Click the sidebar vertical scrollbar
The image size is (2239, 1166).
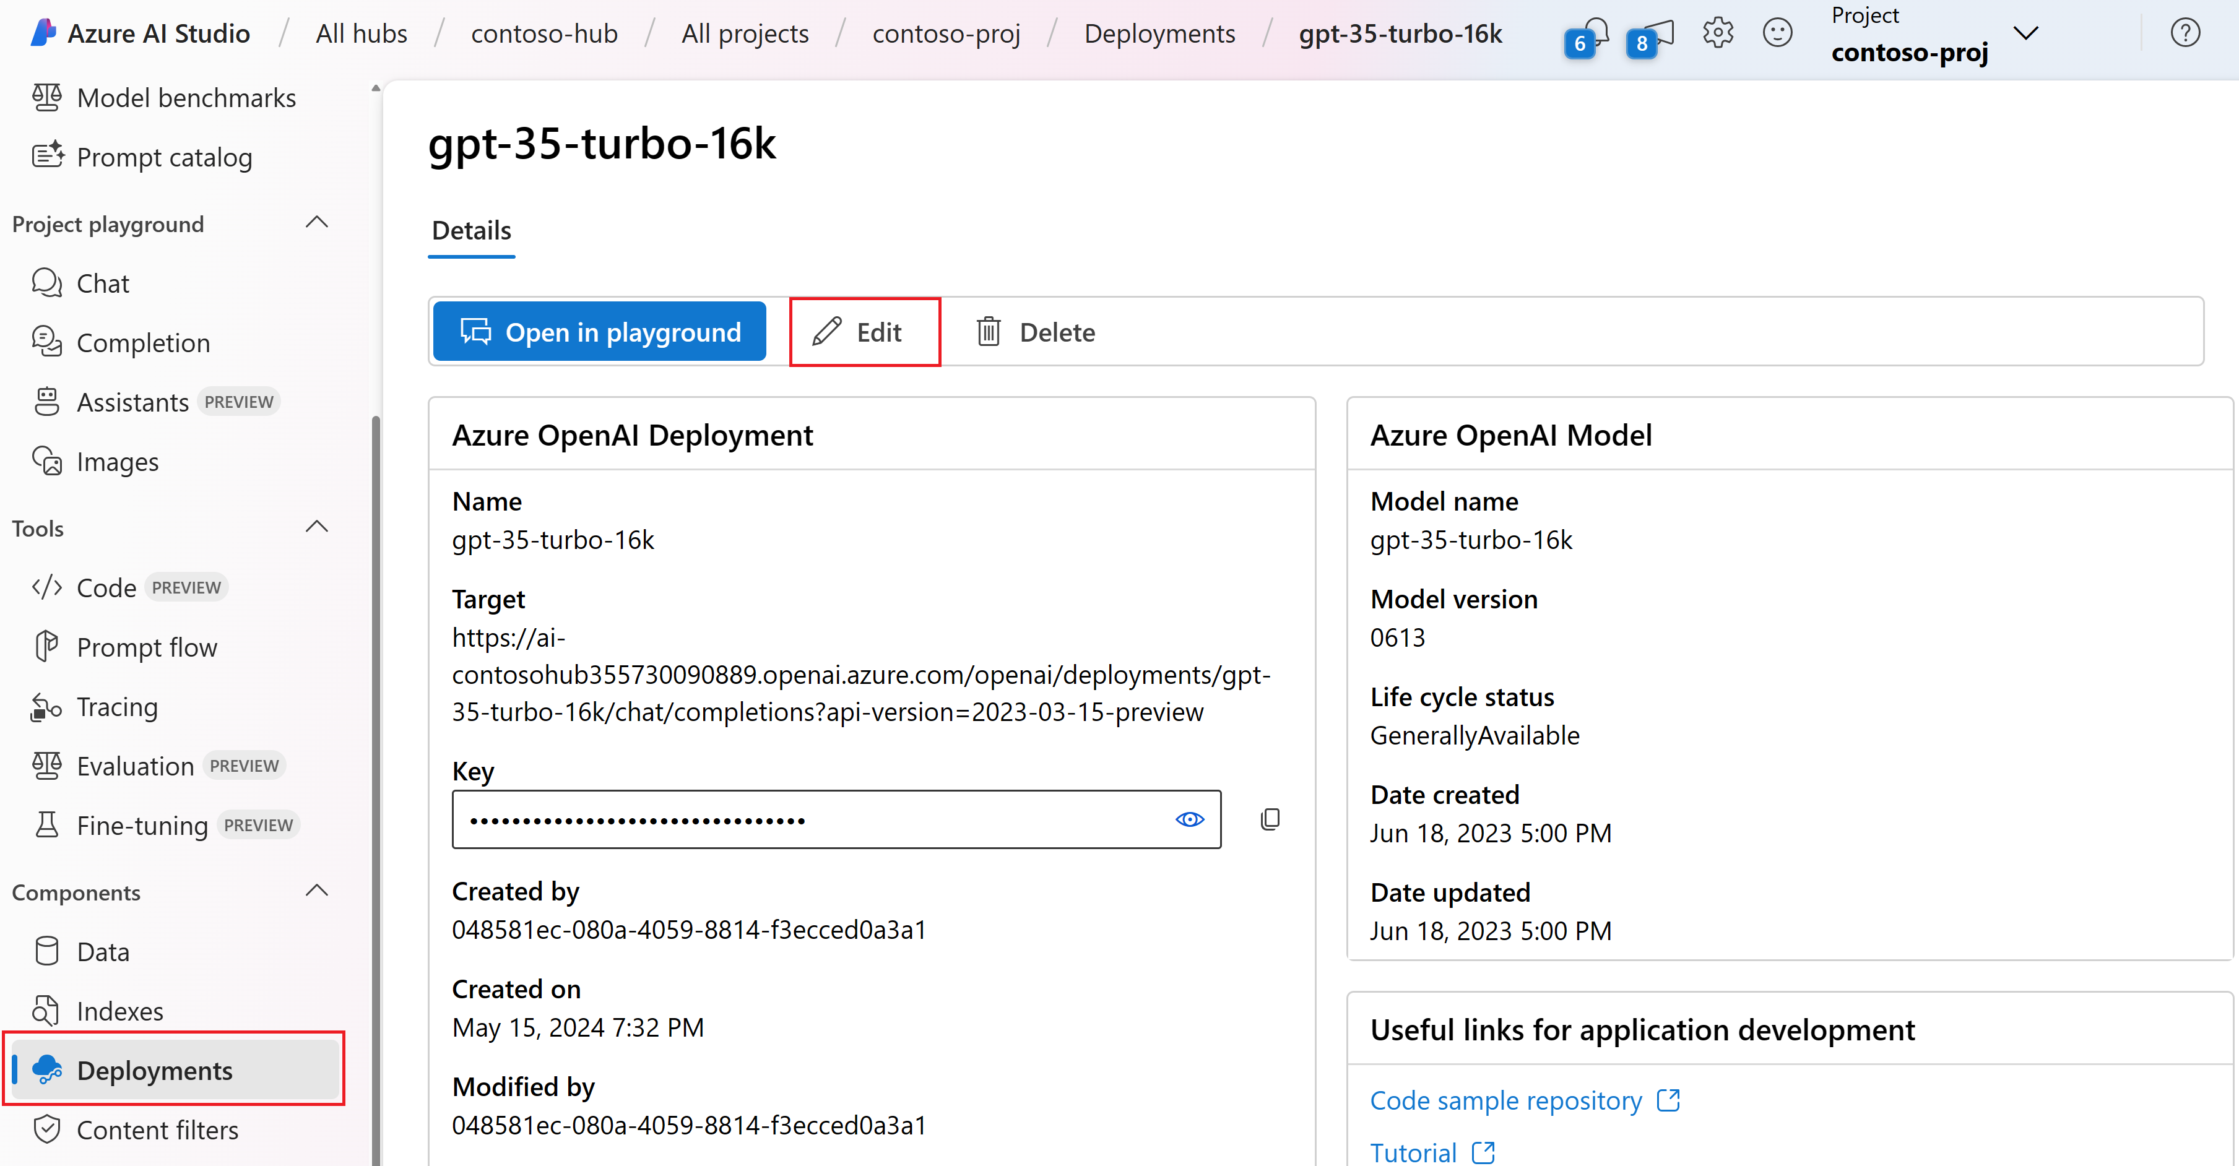click(376, 790)
